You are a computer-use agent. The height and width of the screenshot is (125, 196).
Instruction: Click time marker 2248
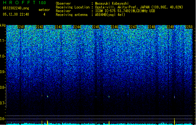coord(151,27)
